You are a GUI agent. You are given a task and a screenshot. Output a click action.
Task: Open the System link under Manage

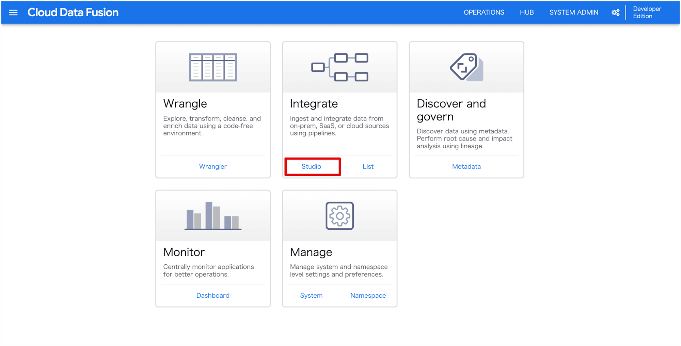[311, 295]
